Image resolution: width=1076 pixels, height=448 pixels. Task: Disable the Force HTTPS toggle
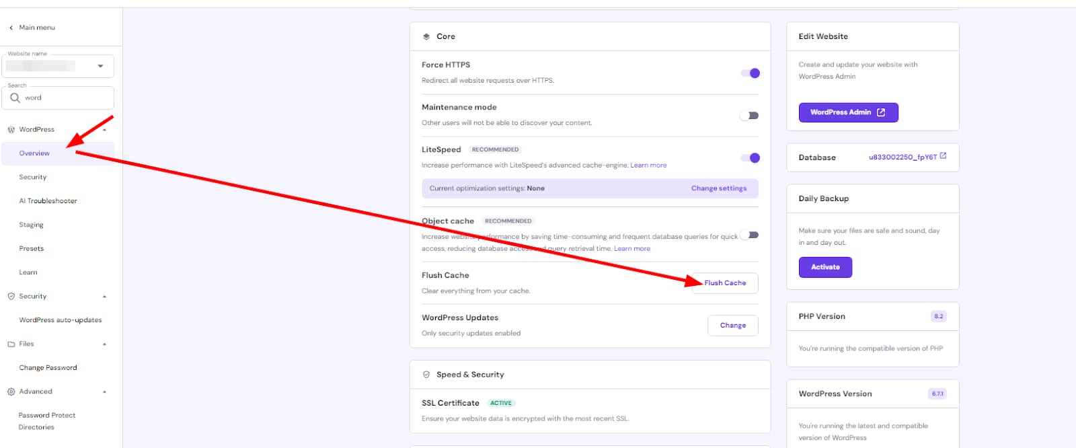(750, 73)
